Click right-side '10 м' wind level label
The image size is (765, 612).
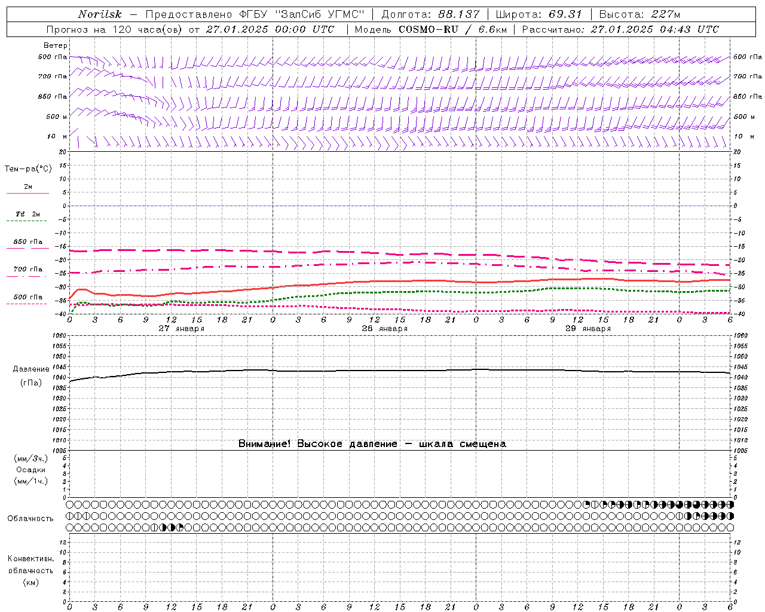pyautogui.click(x=743, y=136)
